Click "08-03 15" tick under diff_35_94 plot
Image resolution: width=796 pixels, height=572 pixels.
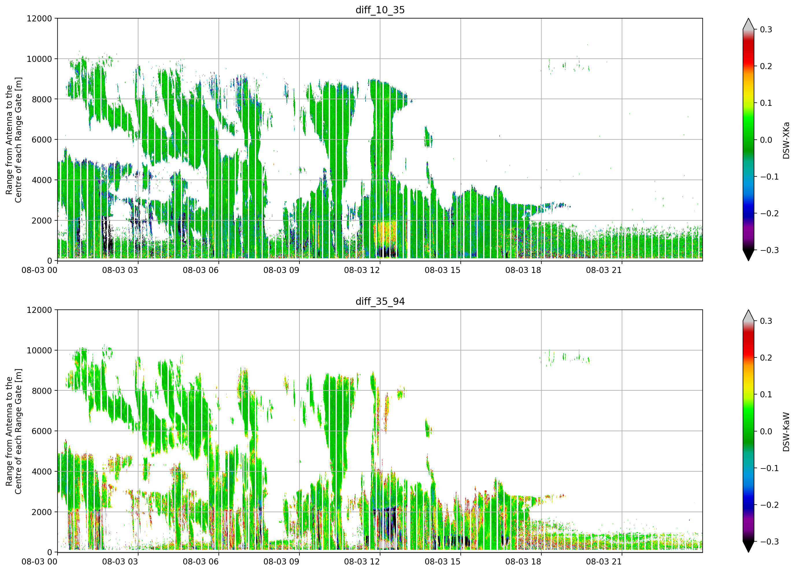(x=443, y=562)
